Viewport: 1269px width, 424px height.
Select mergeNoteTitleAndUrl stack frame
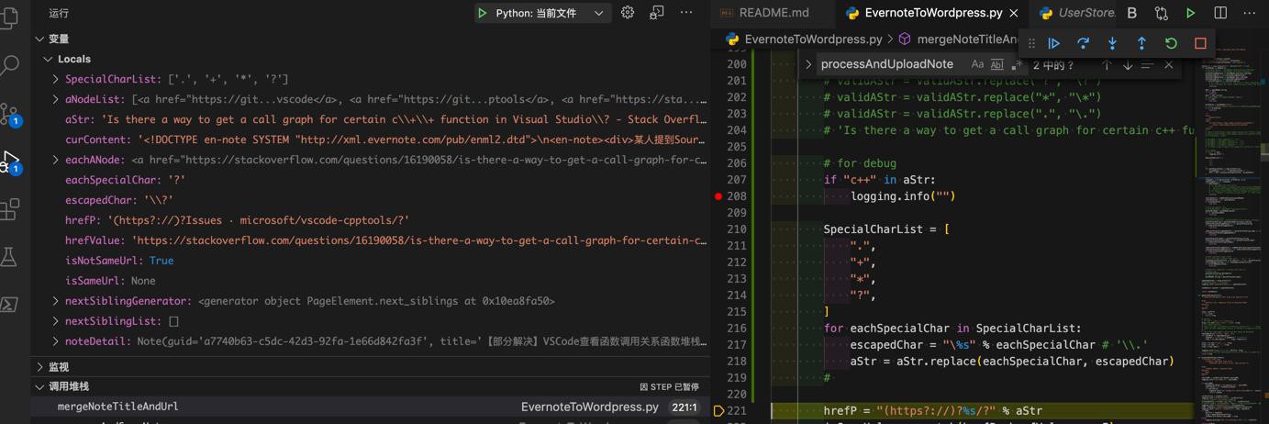pos(371,407)
